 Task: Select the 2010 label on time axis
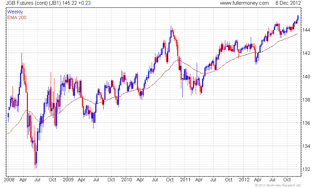pos(127,180)
